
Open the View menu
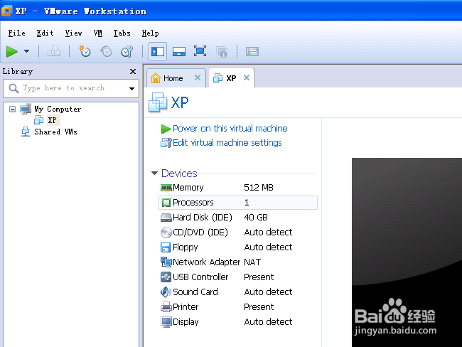[74, 33]
